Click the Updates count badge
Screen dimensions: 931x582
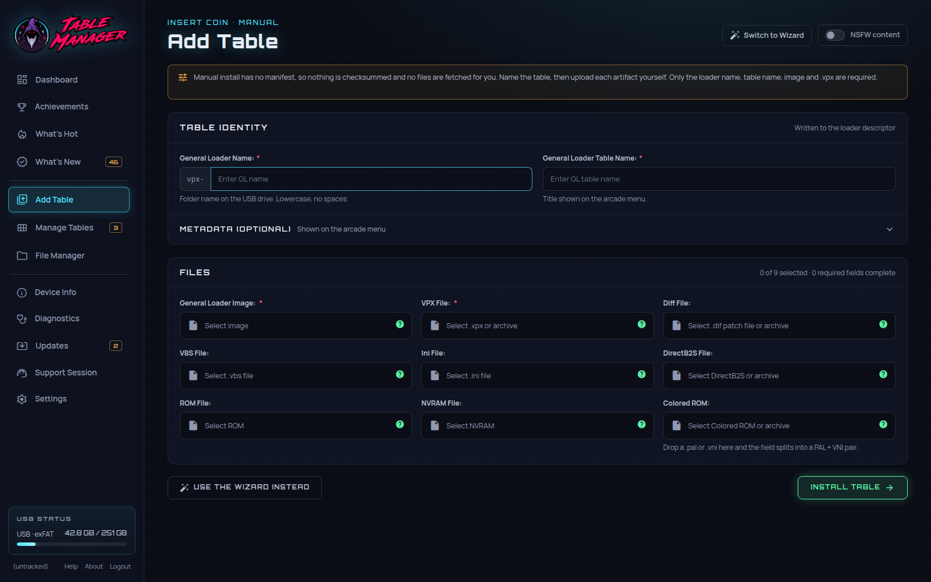click(x=116, y=346)
